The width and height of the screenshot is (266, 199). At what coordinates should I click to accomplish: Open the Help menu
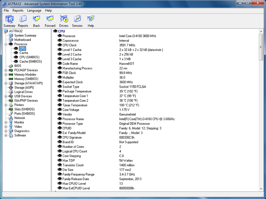pos(48,11)
